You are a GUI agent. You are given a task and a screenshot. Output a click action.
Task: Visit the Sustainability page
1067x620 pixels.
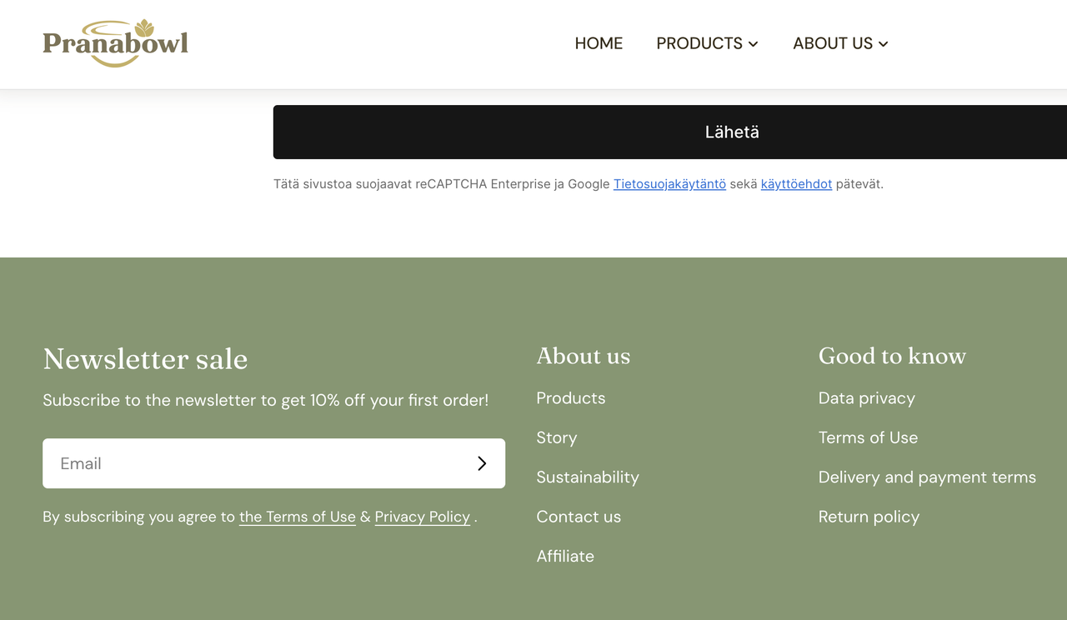[588, 477]
